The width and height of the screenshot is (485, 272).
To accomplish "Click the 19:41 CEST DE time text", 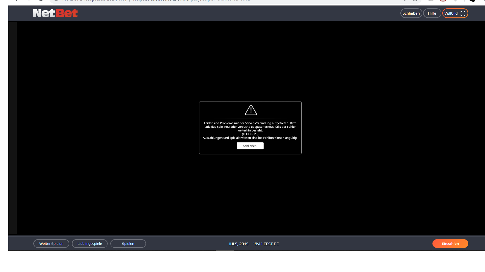I will coord(266,244).
